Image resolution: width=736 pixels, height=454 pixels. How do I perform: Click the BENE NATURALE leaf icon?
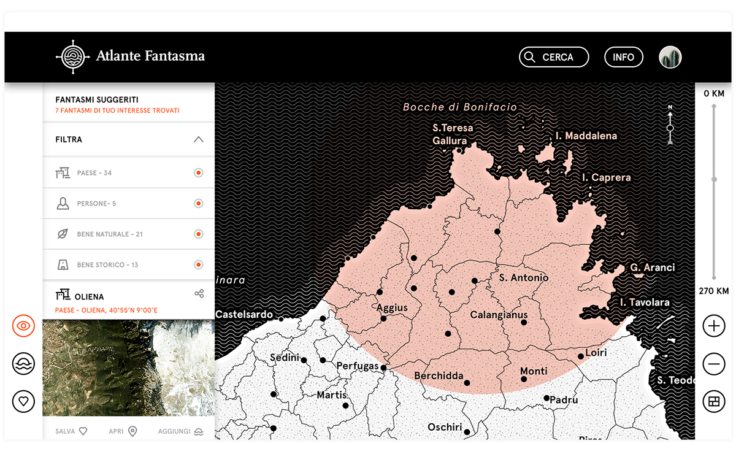[x=63, y=234]
